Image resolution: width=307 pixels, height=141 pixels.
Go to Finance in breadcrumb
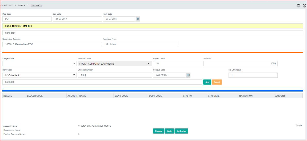22,5
